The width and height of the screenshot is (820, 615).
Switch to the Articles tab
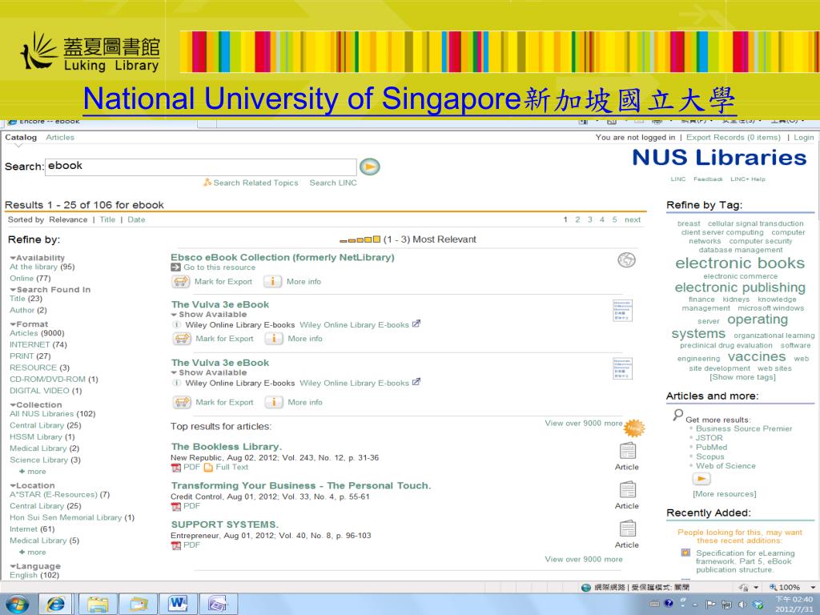pyautogui.click(x=60, y=137)
